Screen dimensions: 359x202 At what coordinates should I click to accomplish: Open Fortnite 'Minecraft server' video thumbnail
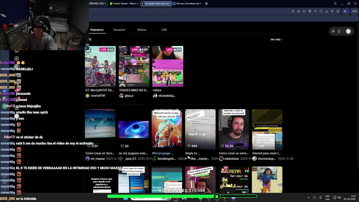[167, 129]
